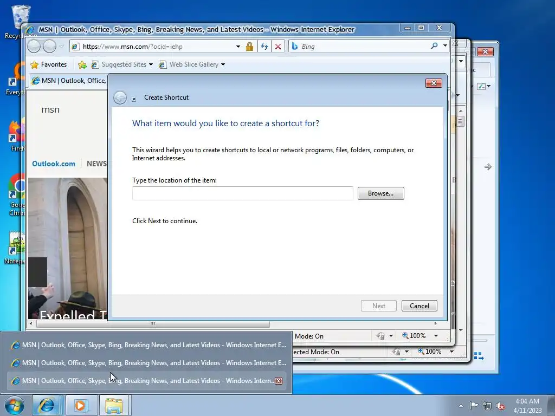This screenshot has width=555, height=416.
Task: Click the Internet Explorer back button
Action: click(x=34, y=47)
